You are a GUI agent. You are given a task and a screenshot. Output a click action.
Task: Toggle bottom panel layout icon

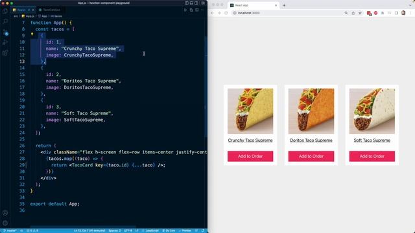click(x=192, y=3)
